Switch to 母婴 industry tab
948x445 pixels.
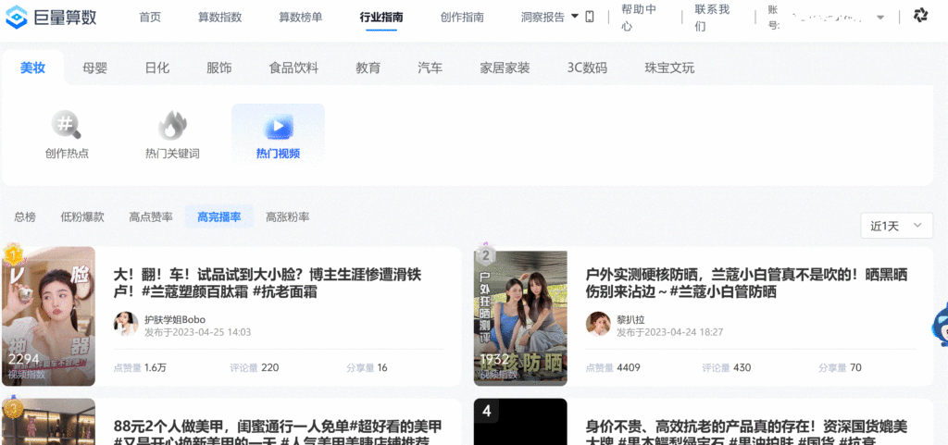[x=95, y=68]
